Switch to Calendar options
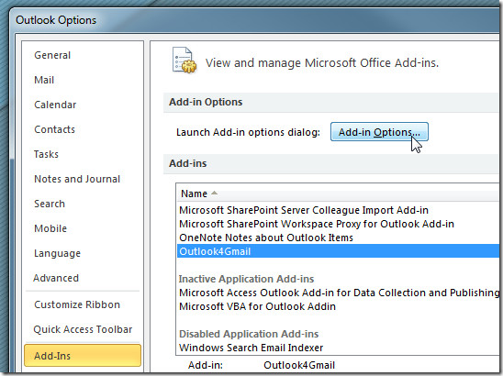503x376 pixels. pyautogui.click(x=55, y=105)
